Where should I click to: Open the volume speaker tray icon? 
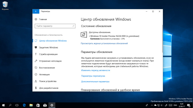click(162, 105)
